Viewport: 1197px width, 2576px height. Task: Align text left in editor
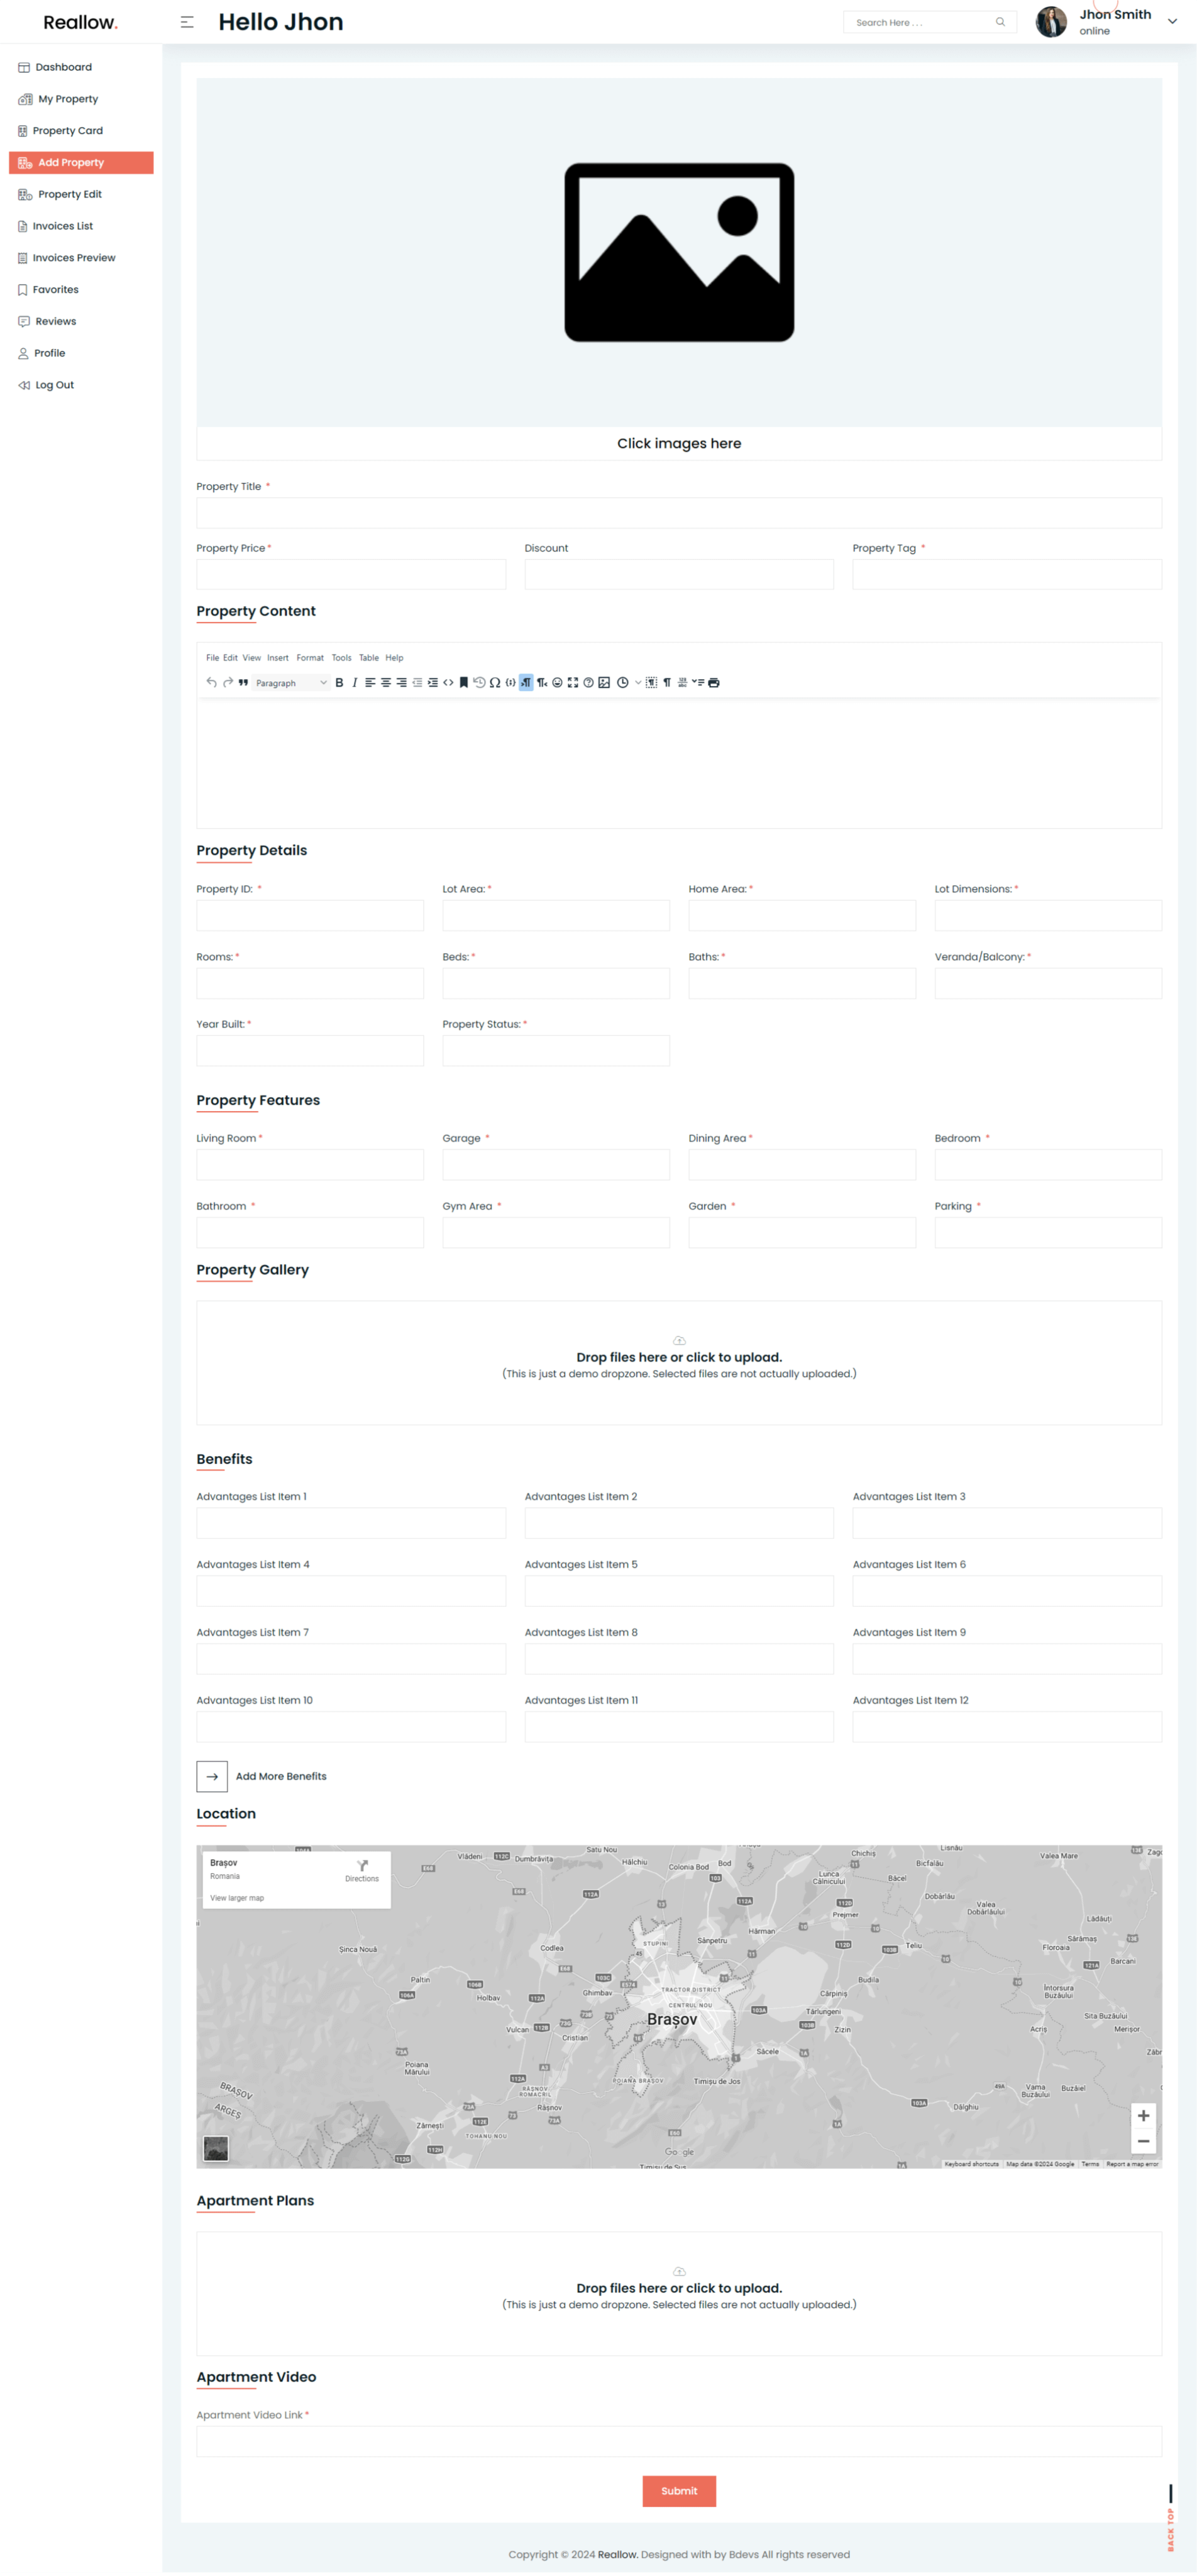pyautogui.click(x=370, y=682)
